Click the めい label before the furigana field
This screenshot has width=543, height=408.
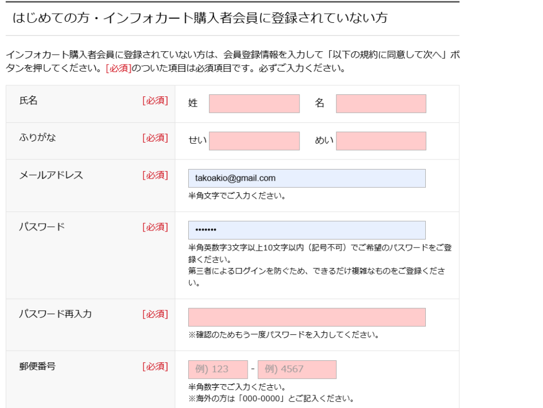[324, 141]
